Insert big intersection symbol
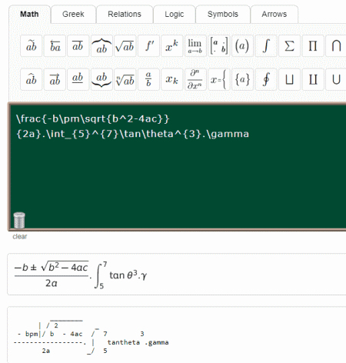The height and width of the screenshot is (363, 346). point(336,46)
